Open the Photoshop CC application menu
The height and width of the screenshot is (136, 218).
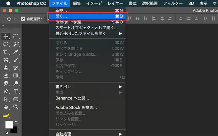click(x=31, y=3)
